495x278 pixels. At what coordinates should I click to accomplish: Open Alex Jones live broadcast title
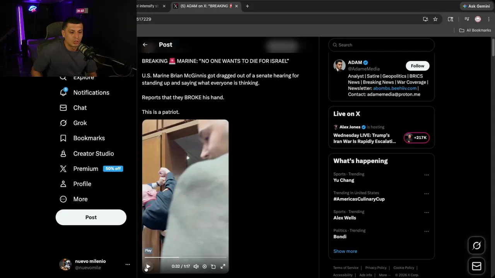[365, 138]
